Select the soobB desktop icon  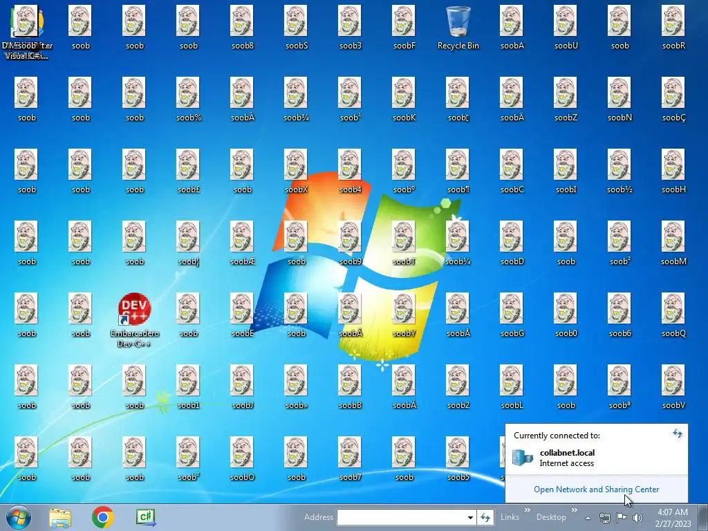click(351, 387)
